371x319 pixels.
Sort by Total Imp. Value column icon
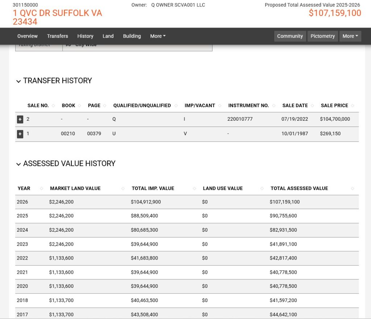(194, 188)
